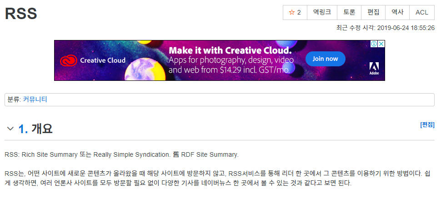Click the 개요 heading text
The width and height of the screenshot is (441, 199).
pyautogui.click(x=42, y=129)
